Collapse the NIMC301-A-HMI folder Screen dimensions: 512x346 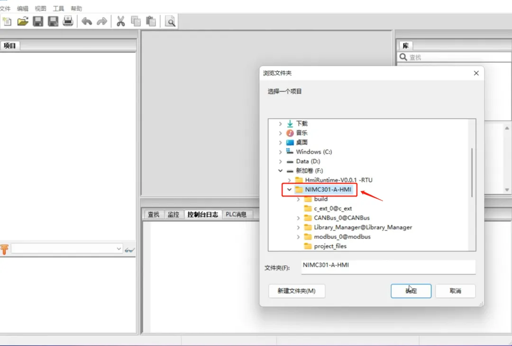289,189
